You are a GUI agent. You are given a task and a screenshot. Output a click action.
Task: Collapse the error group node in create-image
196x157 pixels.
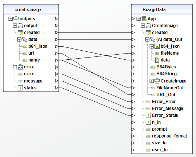(15, 67)
